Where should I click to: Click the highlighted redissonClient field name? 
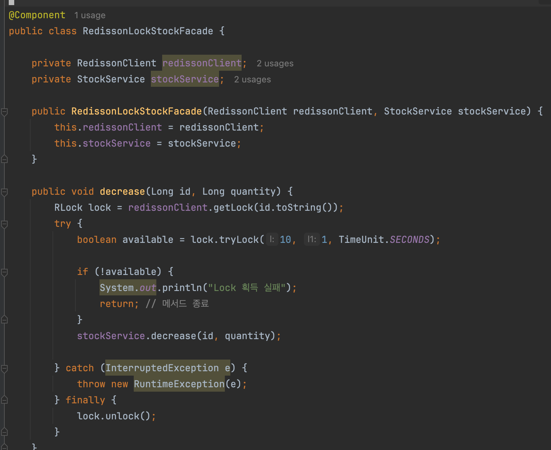pyautogui.click(x=202, y=63)
